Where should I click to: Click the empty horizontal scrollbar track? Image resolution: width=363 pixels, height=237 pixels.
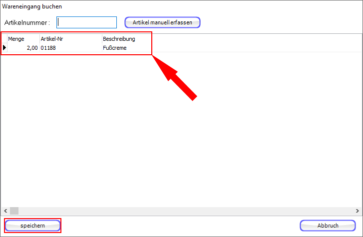point(185,211)
